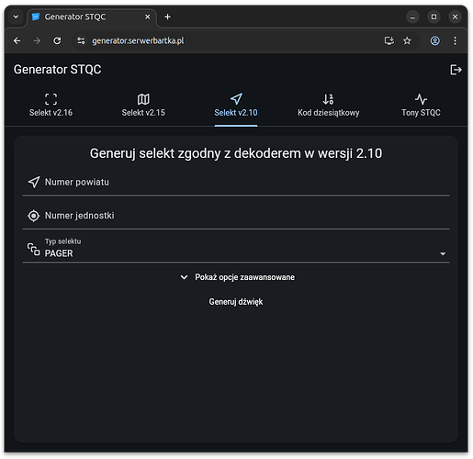Open the browser three-dot menu
This screenshot has width=473, height=459.
455,40
